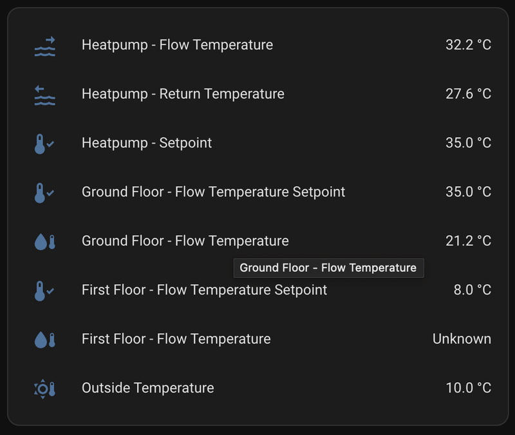Click the Ground Floor Flow Temperature water-thermometer icon
This screenshot has height=435, width=515.
tap(44, 242)
